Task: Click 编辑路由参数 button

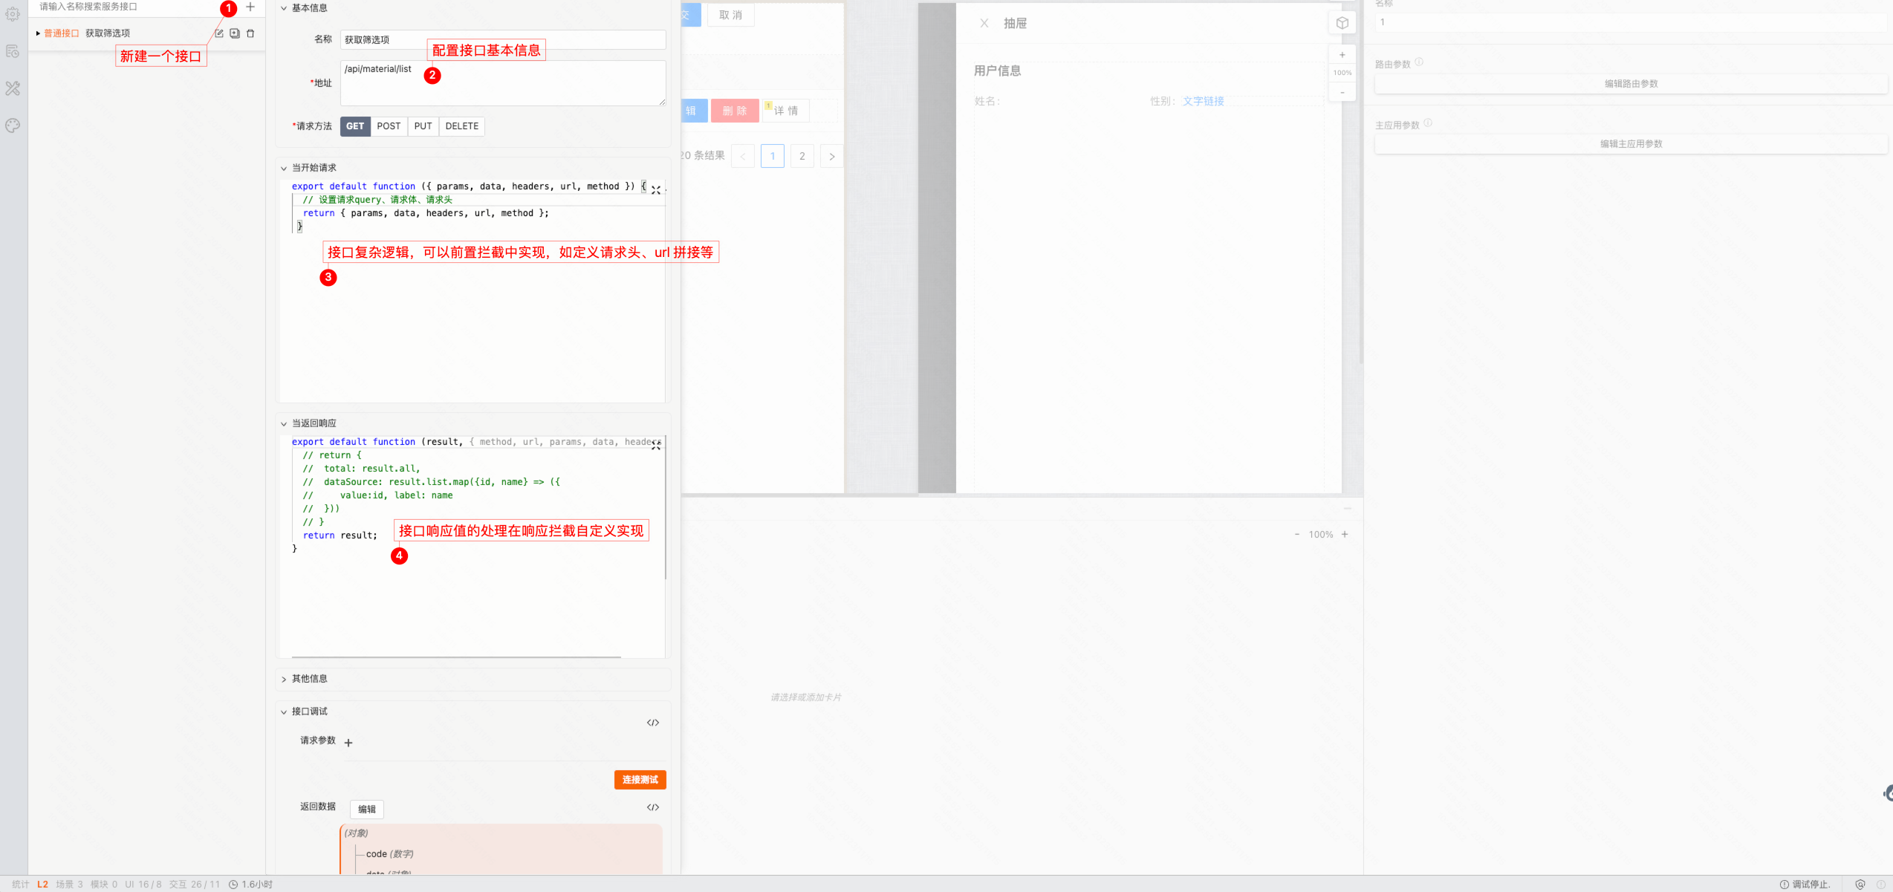Action: point(1631,84)
